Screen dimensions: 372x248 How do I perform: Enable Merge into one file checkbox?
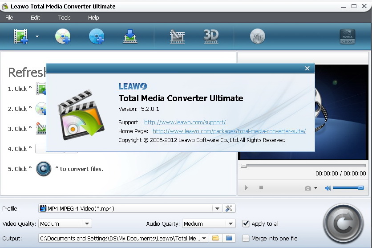pos(246,238)
